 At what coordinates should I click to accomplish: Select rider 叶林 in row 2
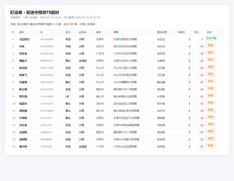coord(22,46)
